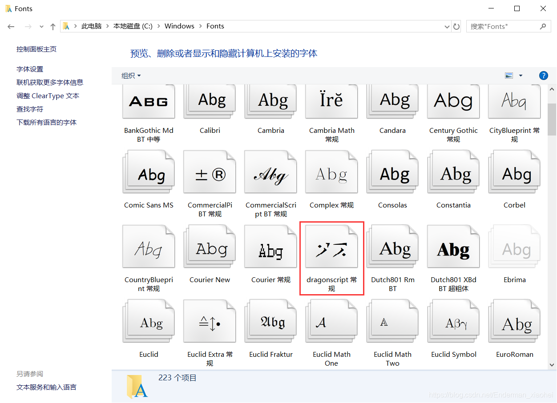Select the Constantia font icon
This screenshot has height=403, width=557.
pyautogui.click(x=453, y=172)
